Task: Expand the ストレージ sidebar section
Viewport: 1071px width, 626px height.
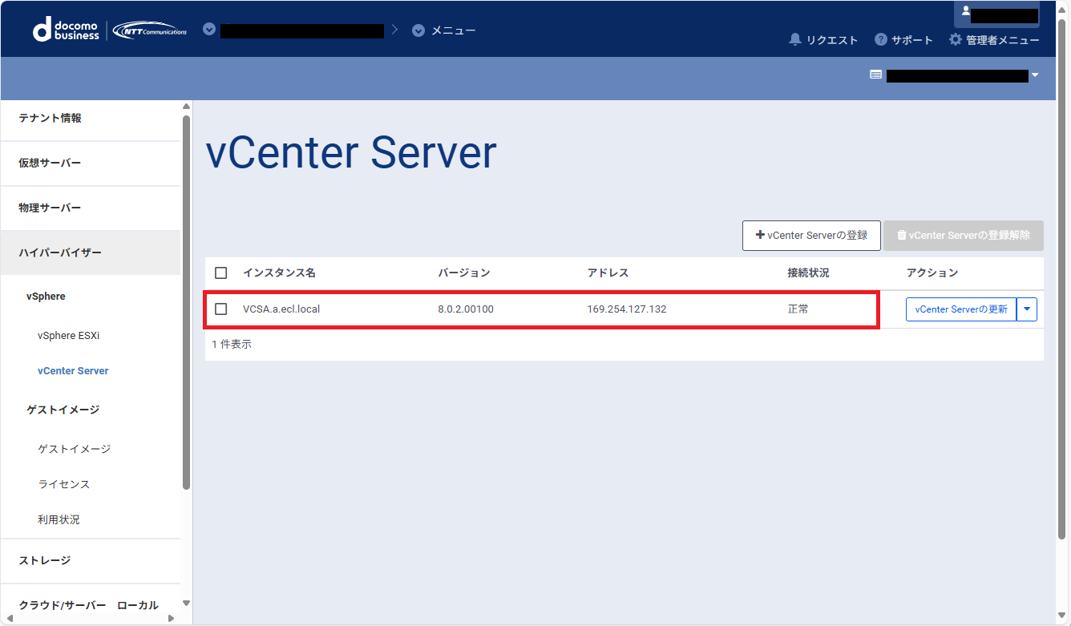Action: (x=45, y=560)
